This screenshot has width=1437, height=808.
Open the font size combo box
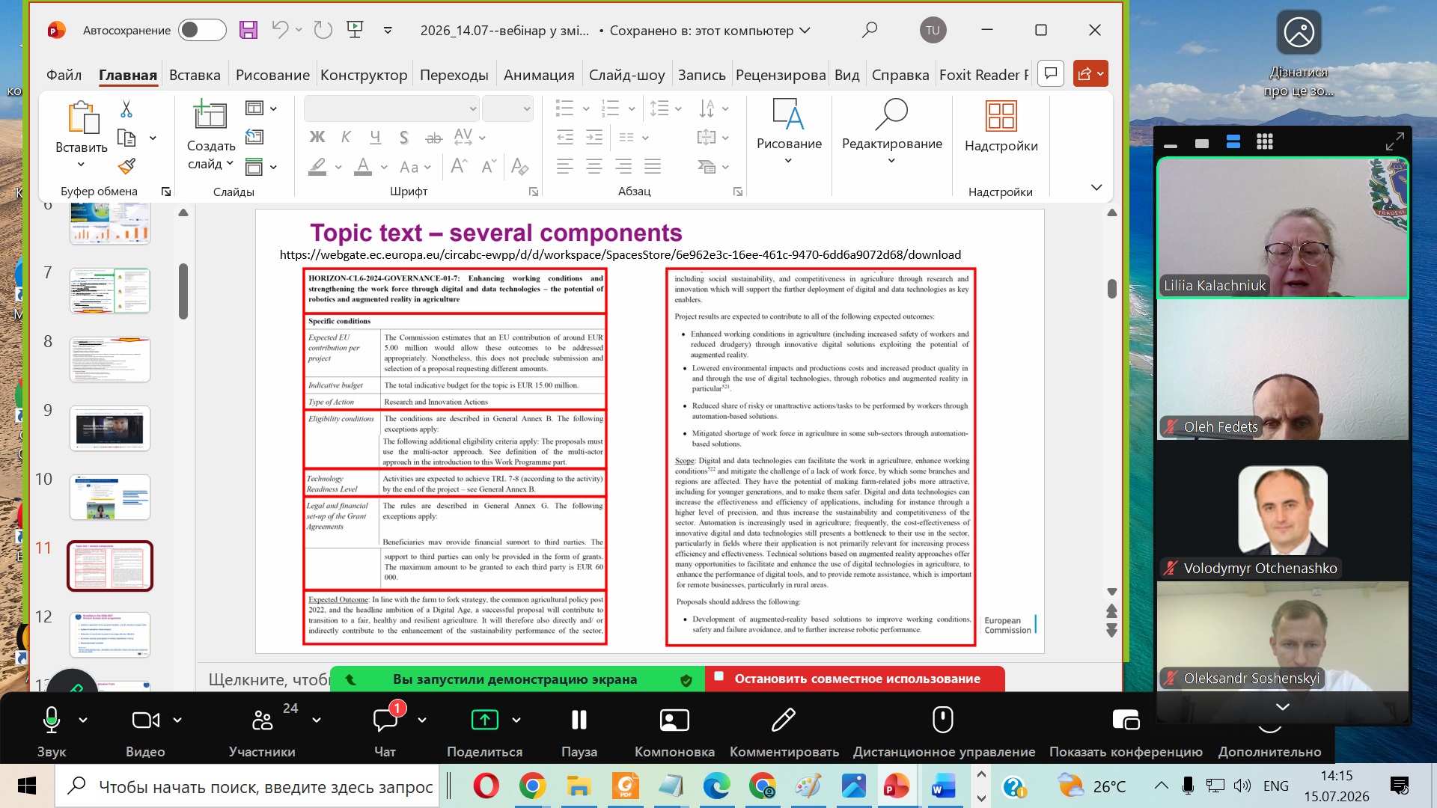(x=507, y=108)
